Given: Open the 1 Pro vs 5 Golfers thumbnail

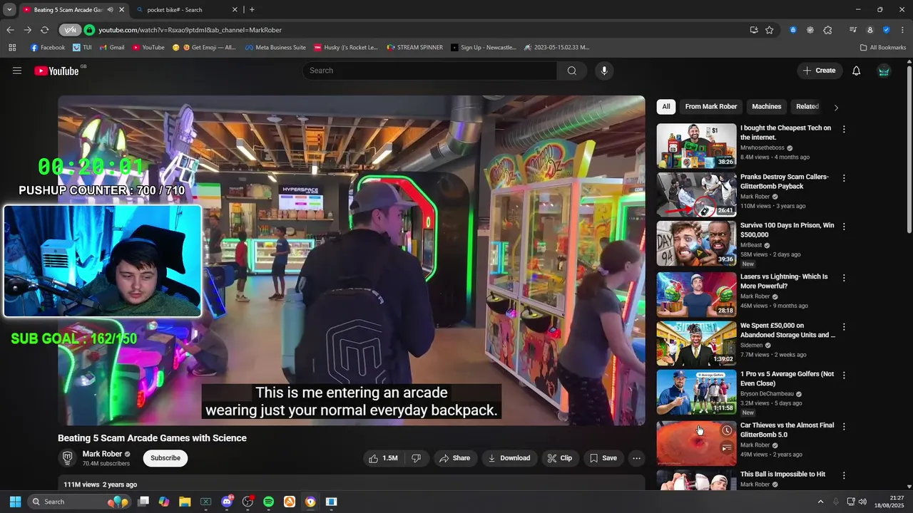Looking at the screenshot, I should (x=696, y=392).
